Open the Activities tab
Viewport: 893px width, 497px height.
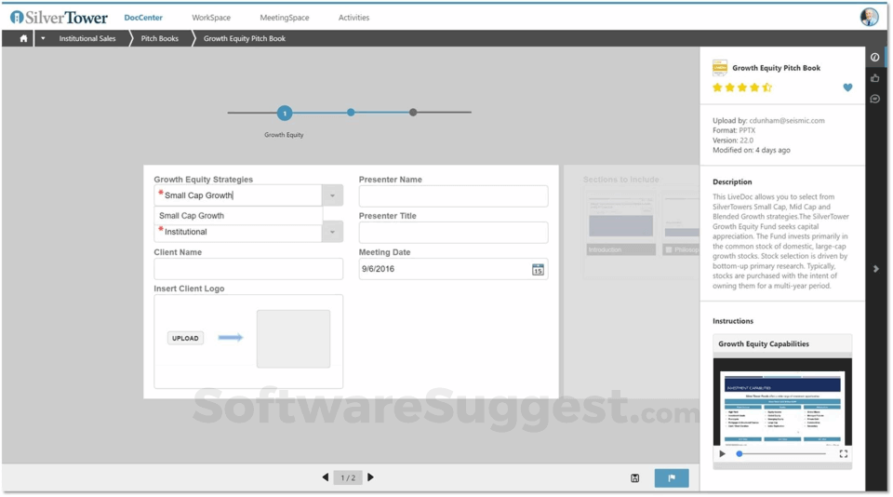(x=353, y=18)
